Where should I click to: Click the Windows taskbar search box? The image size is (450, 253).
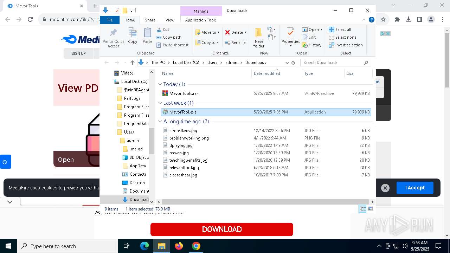(x=67, y=246)
